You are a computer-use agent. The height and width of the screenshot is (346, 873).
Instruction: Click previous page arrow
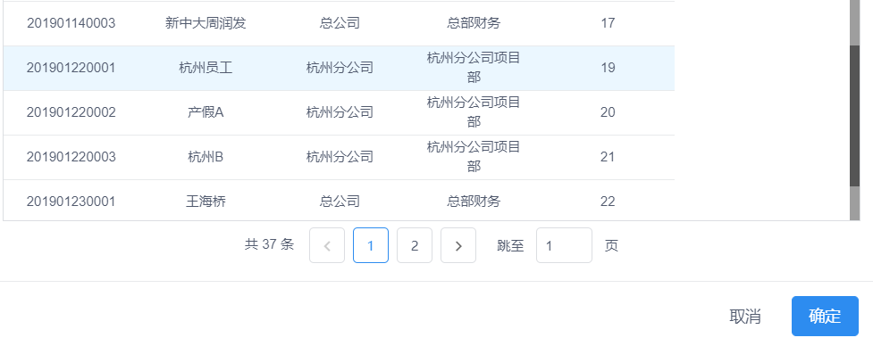327,245
